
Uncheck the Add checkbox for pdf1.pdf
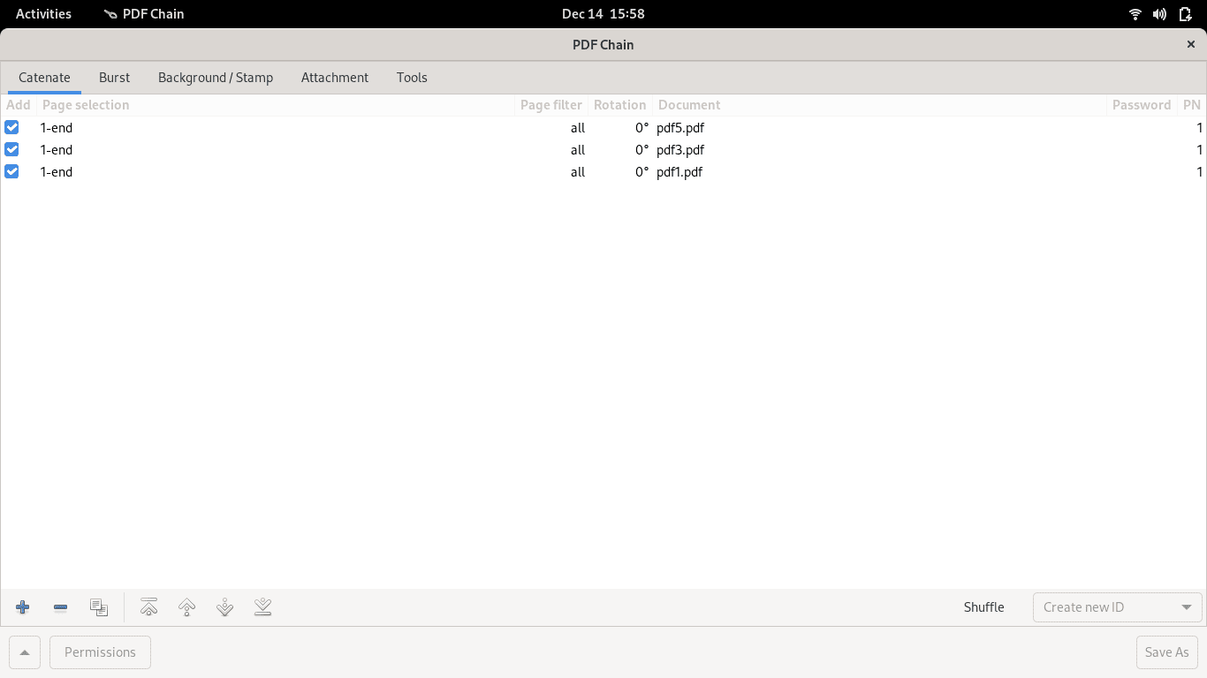(x=12, y=171)
